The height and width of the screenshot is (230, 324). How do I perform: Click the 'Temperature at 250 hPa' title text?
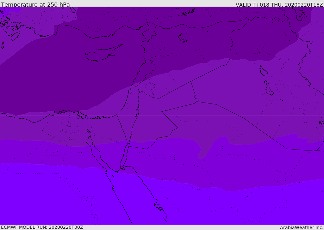[35, 4]
